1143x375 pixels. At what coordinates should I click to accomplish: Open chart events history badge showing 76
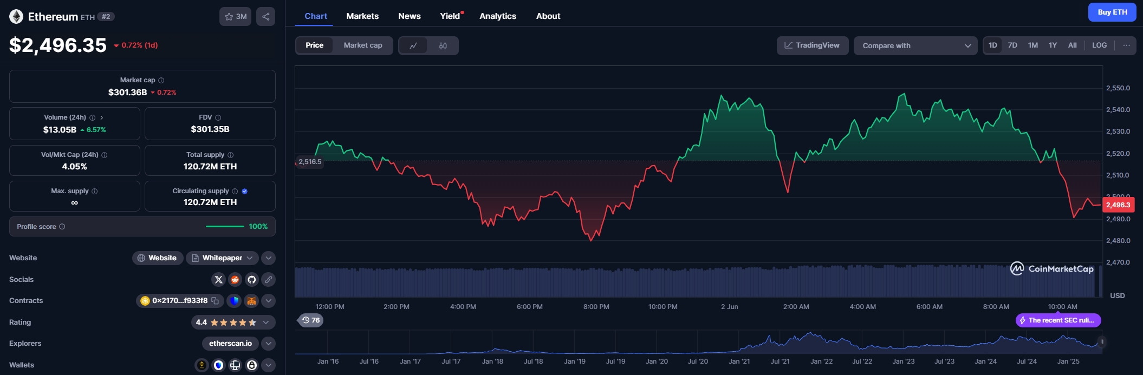[x=311, y=320]
